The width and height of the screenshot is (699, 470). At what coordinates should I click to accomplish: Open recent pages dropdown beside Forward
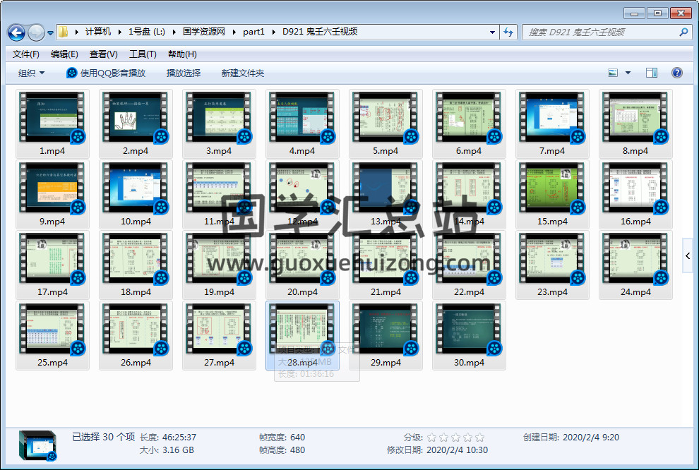click(50, 32)
